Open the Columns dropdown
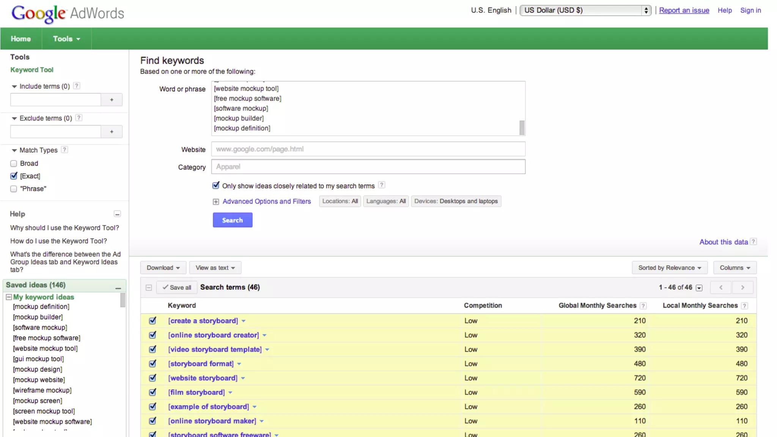The height and width of the screenshot is (437, 777). [x=735, y=268]
